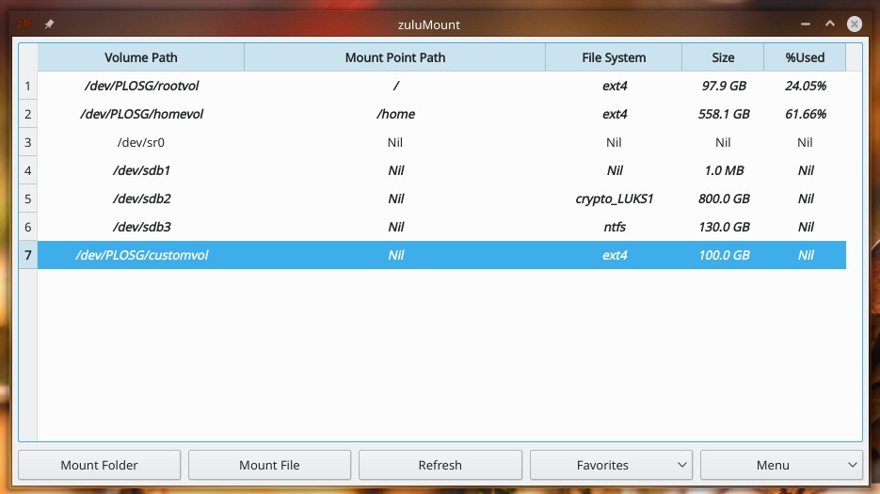Screen dimensions: 880x494
Task: Click the %Used column header
Action: tap(805, 57)
